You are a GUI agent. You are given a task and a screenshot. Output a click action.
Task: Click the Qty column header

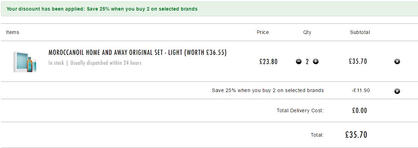point(307,32)
